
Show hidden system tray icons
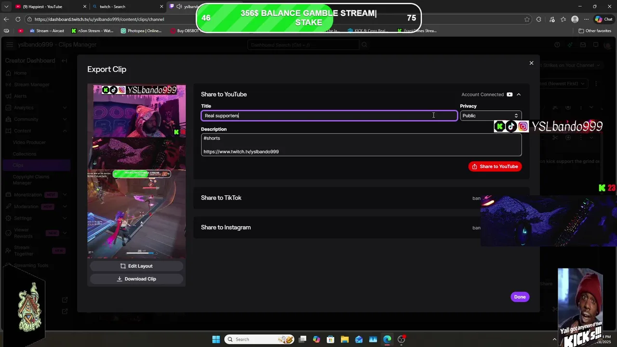[554, 339]
